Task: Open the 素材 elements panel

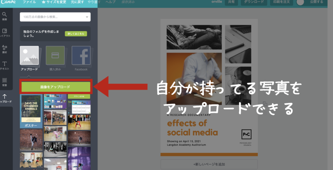Action: [x=5, y=49]
